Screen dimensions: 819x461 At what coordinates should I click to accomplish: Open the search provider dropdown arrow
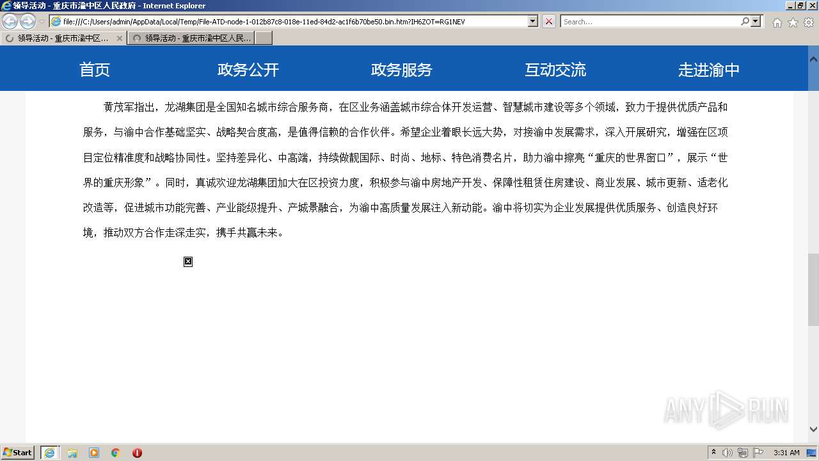(756, 21)
